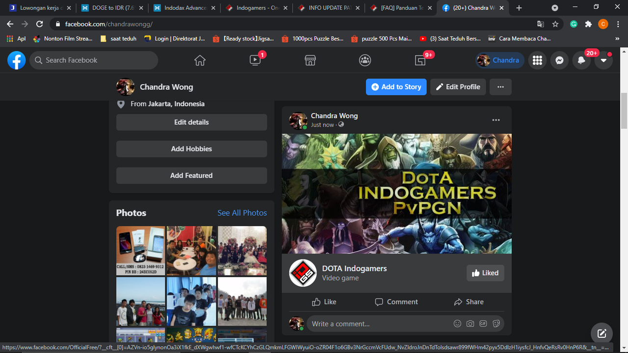Open the Home feed icon
This screenshot has height=353, width=628.
200,60
